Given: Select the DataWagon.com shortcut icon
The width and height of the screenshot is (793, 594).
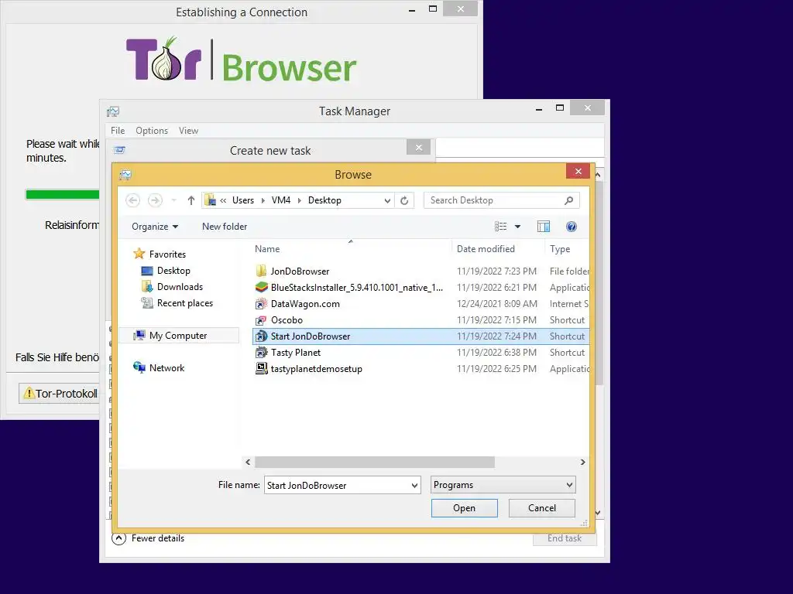Looking at the screenshot, I should 261,303.
